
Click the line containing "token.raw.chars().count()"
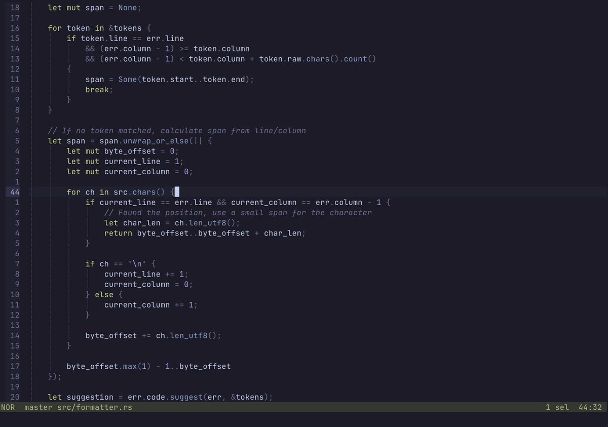pyautogui.click(x=231, y=59)
